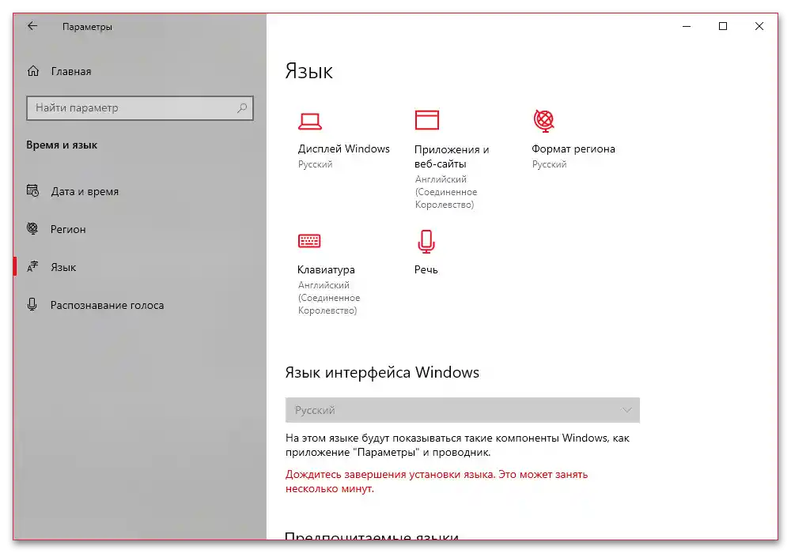Go back with the arrow icon
This screenshot has height=553, width=791.
32,26
